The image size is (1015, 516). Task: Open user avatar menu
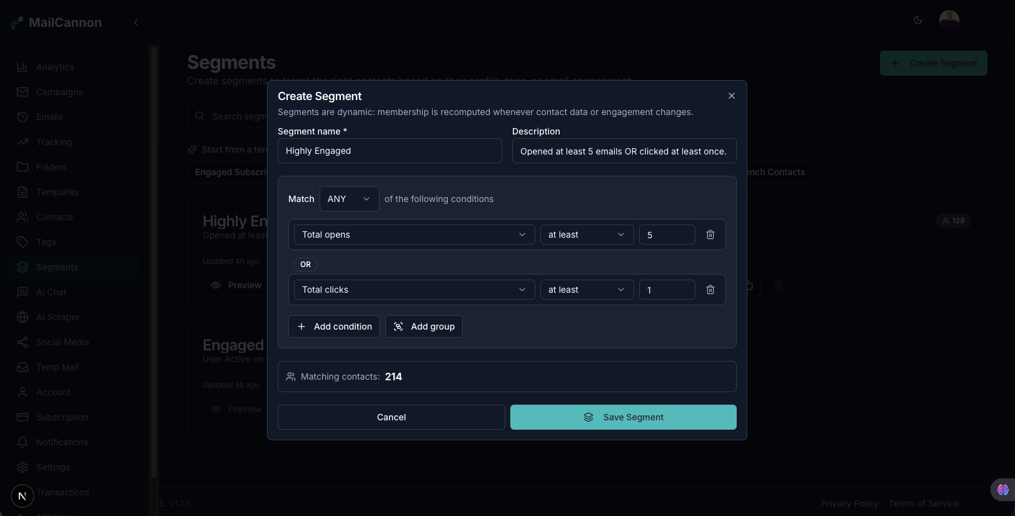click(949, 20)
